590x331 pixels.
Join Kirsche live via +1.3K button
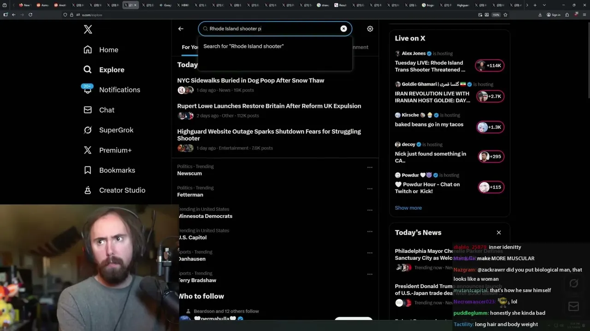point(490,127)
